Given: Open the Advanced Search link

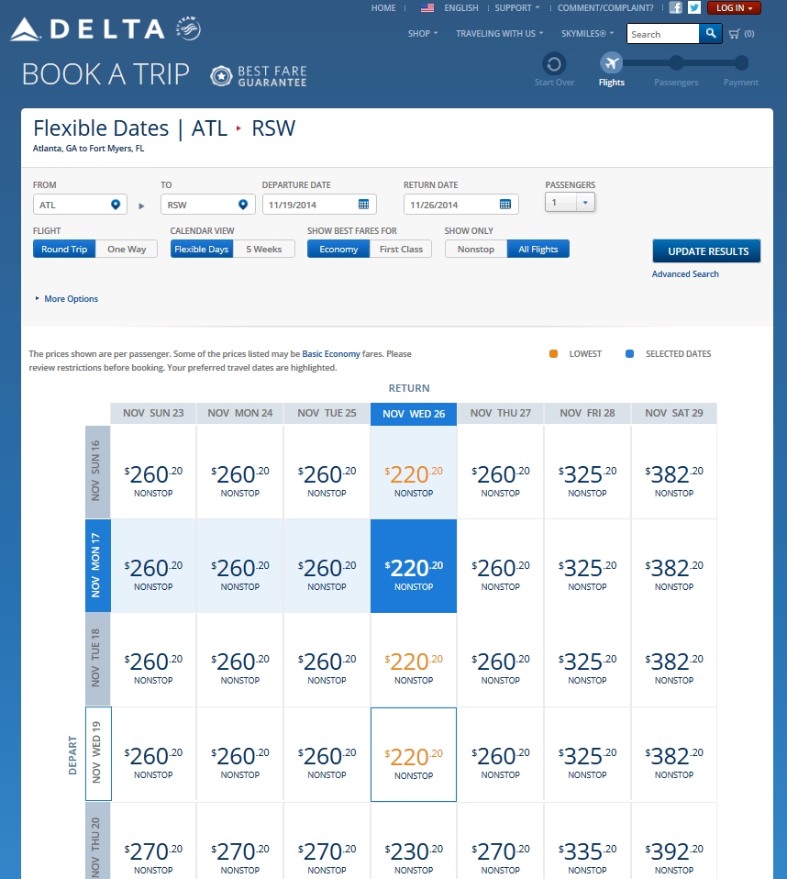Looking at the screenshot, I should [x=685, y=274].
